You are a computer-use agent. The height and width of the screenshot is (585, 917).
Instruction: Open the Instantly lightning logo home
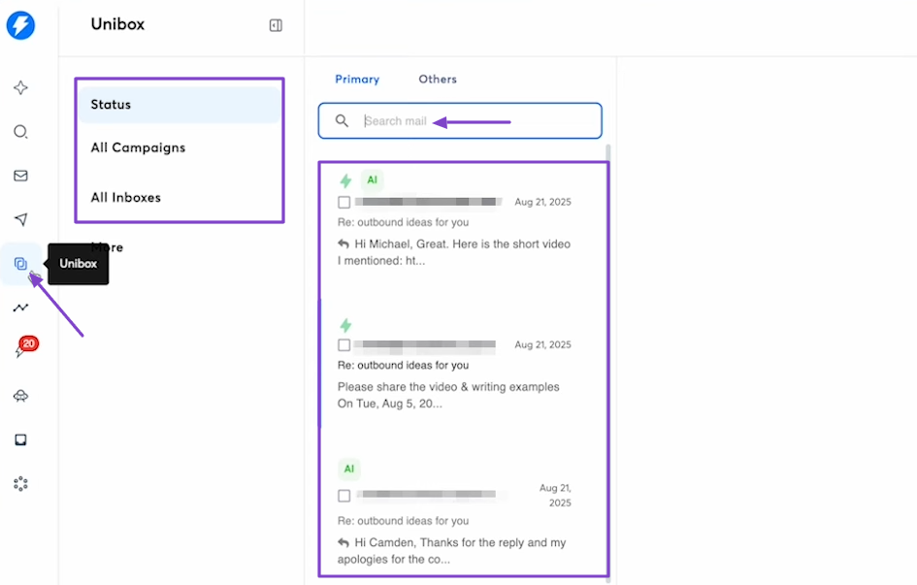[20, 26]
